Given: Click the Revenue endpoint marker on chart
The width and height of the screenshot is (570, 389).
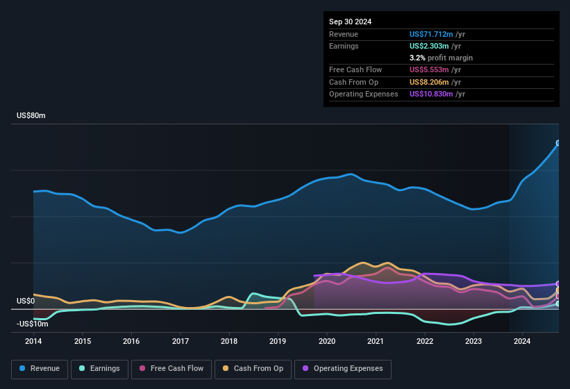Looking at the screenshot, I should tap(558, 143).
